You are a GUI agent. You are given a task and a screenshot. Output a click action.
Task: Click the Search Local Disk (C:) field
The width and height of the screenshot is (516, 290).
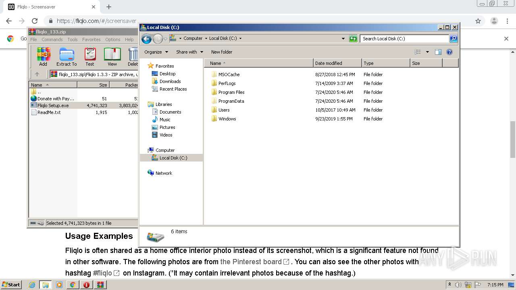(404, 39)
